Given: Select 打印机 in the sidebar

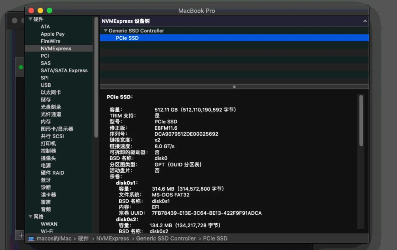Looking at the screenshot, I should (x=48, y=144).
